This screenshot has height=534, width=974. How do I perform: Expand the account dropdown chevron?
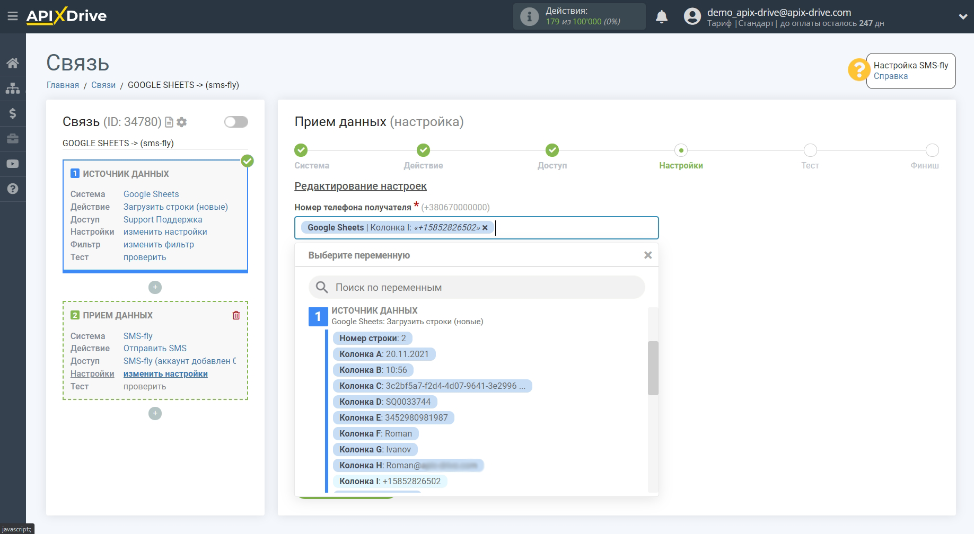[x=963, y=17]
